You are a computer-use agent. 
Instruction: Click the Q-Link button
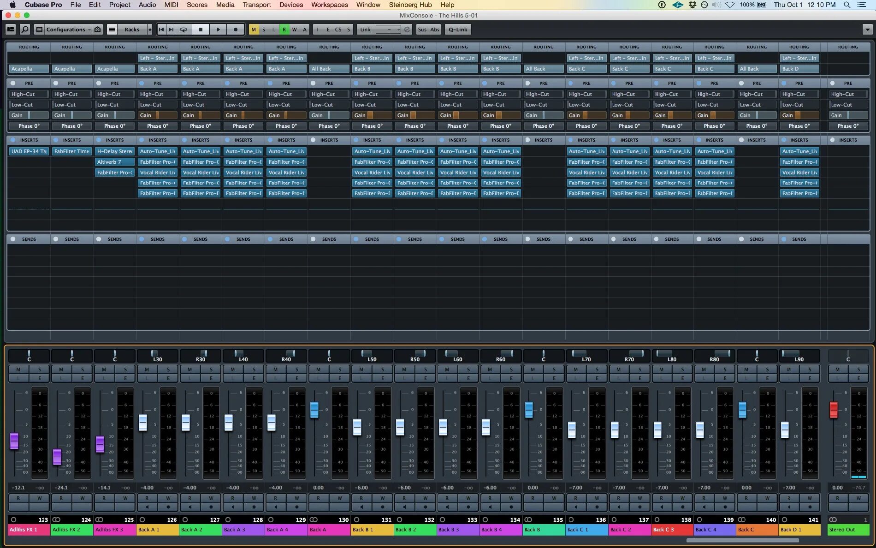click(458, 30)
